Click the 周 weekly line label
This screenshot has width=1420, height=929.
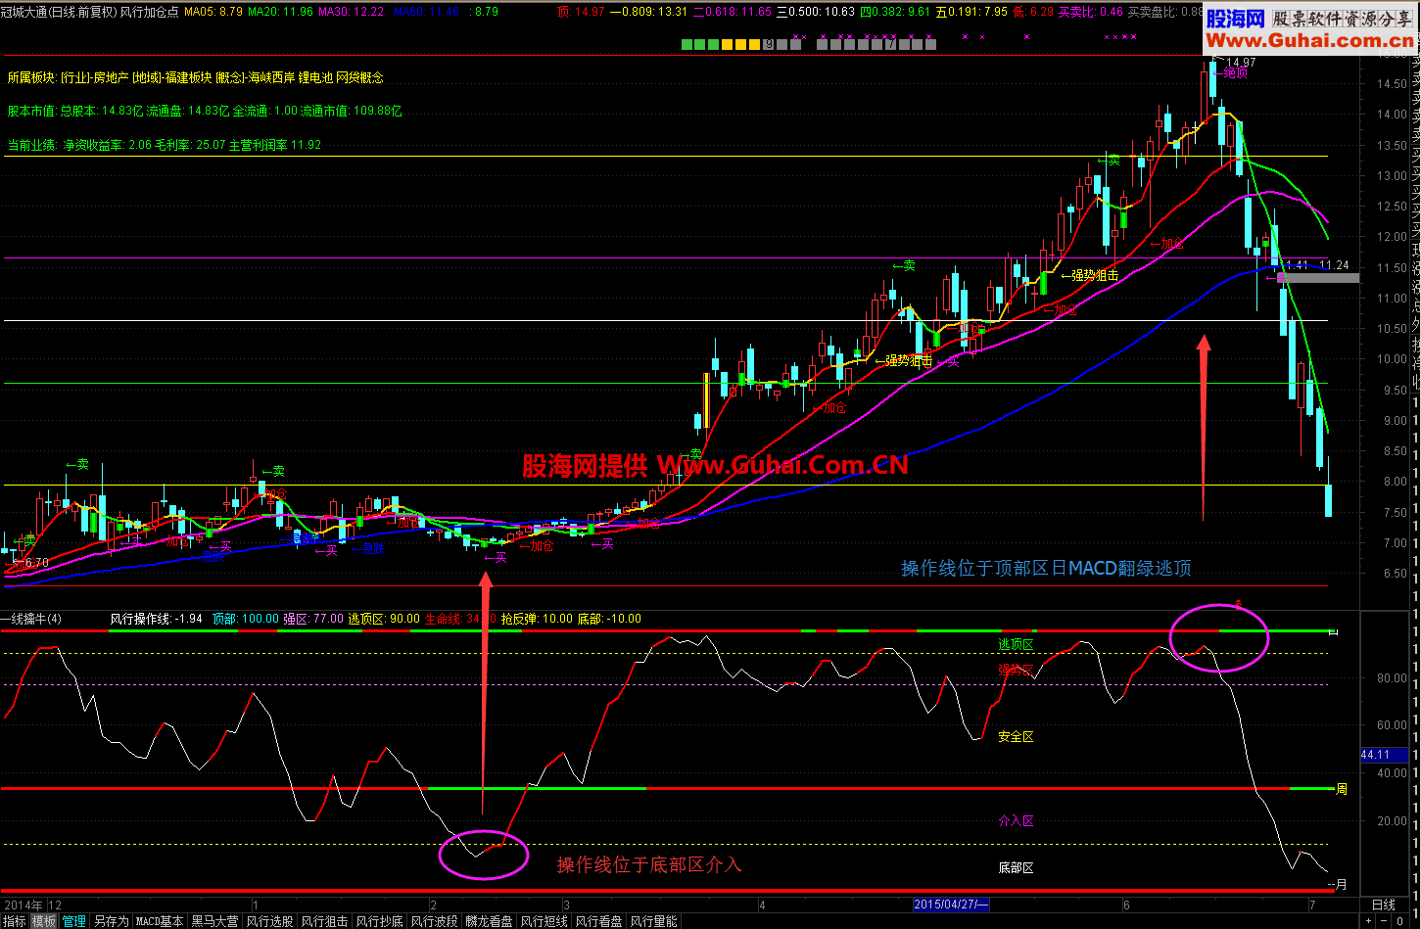[1342, 789]
